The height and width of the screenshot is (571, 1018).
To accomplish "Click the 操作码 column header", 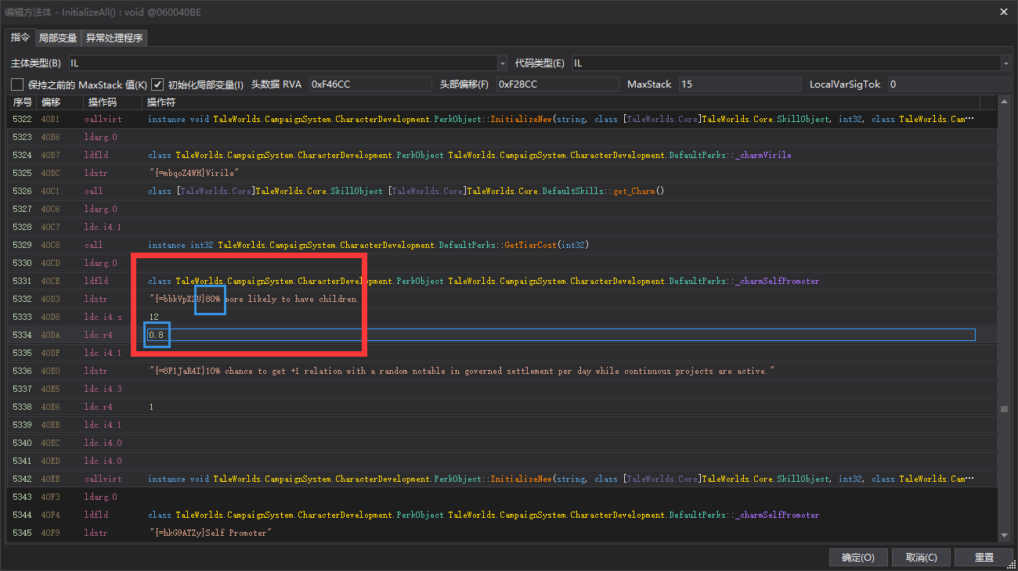I will coord(114,102).
